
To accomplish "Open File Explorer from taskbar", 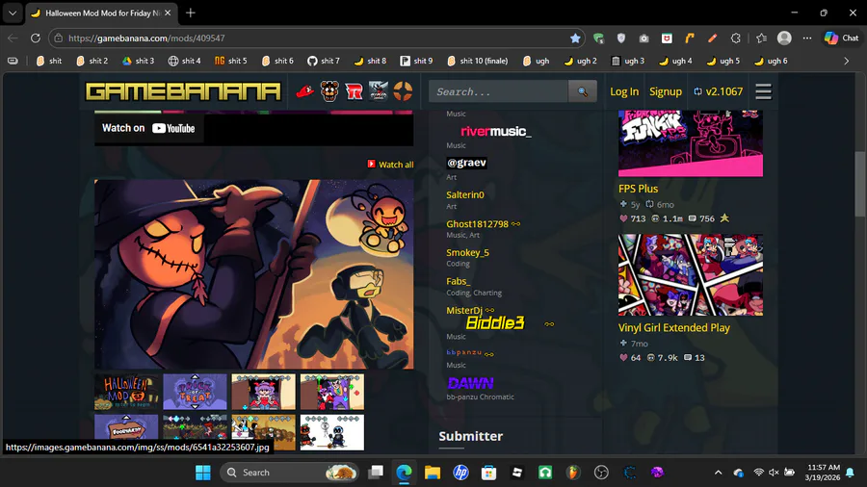I will (x=433, y=473).
